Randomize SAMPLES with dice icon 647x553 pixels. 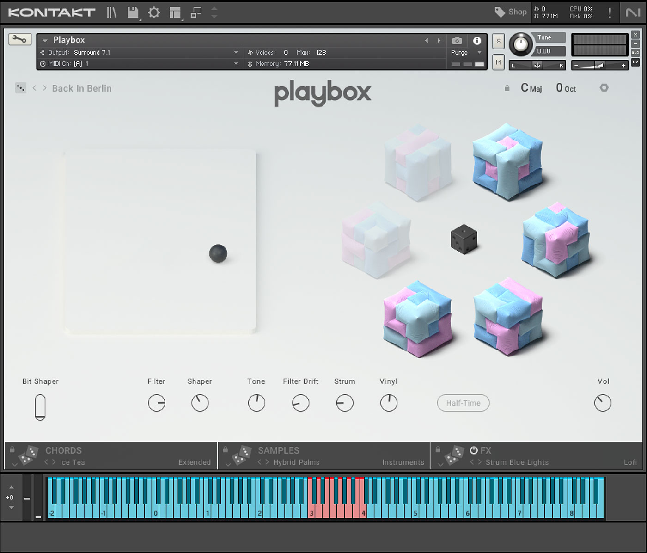pos(242,455)
